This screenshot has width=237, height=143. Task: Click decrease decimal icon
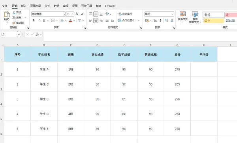point(172,20)
